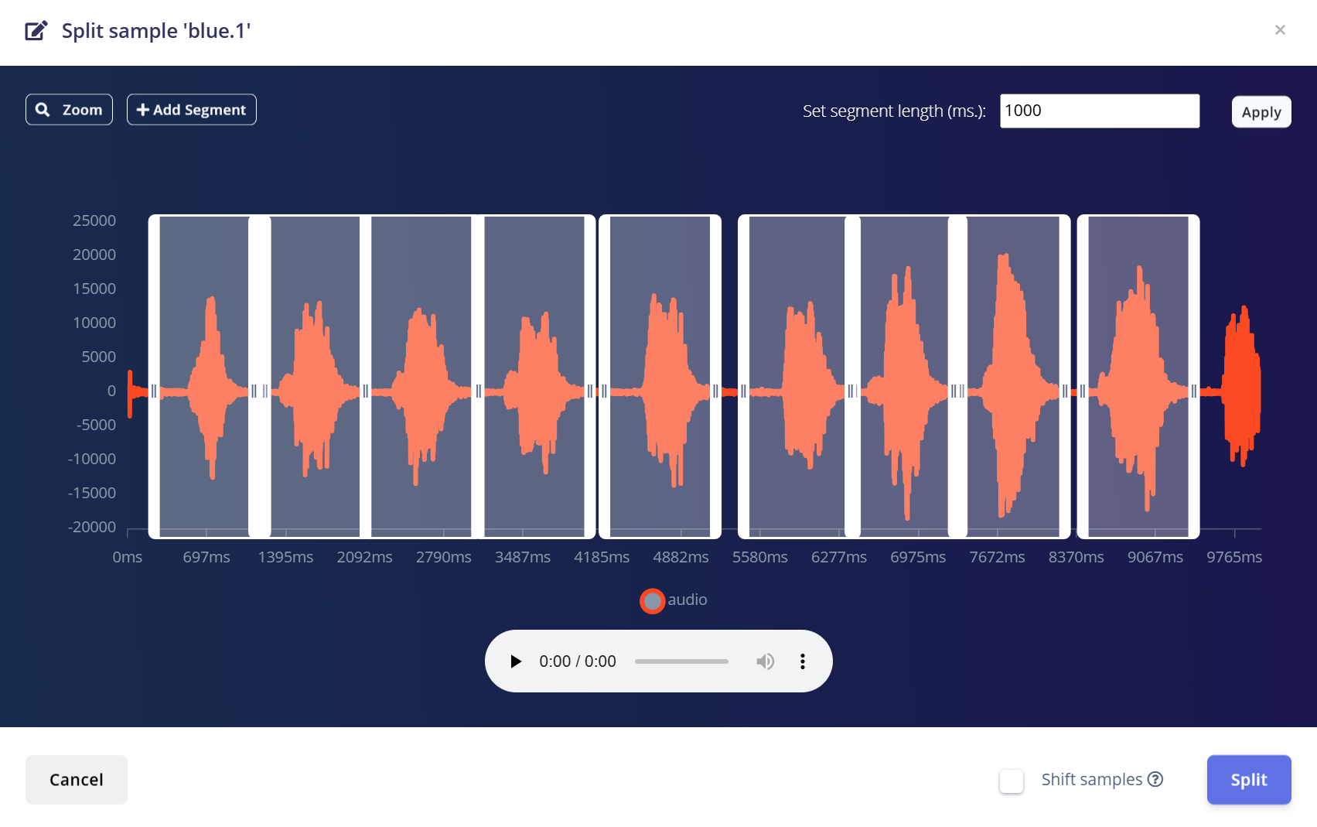Click the plus icon on Add Segment

tap(143, 109)
